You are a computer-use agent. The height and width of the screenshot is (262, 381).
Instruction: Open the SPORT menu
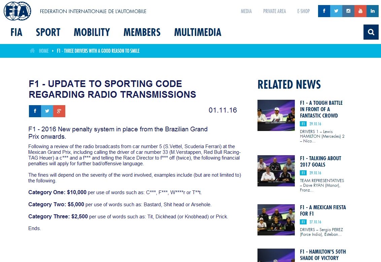coord(48,32)
